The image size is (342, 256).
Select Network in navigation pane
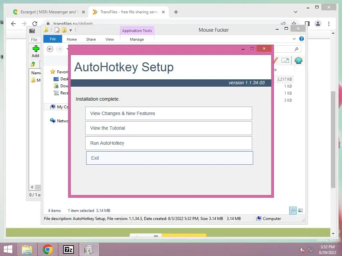[59, 121]
